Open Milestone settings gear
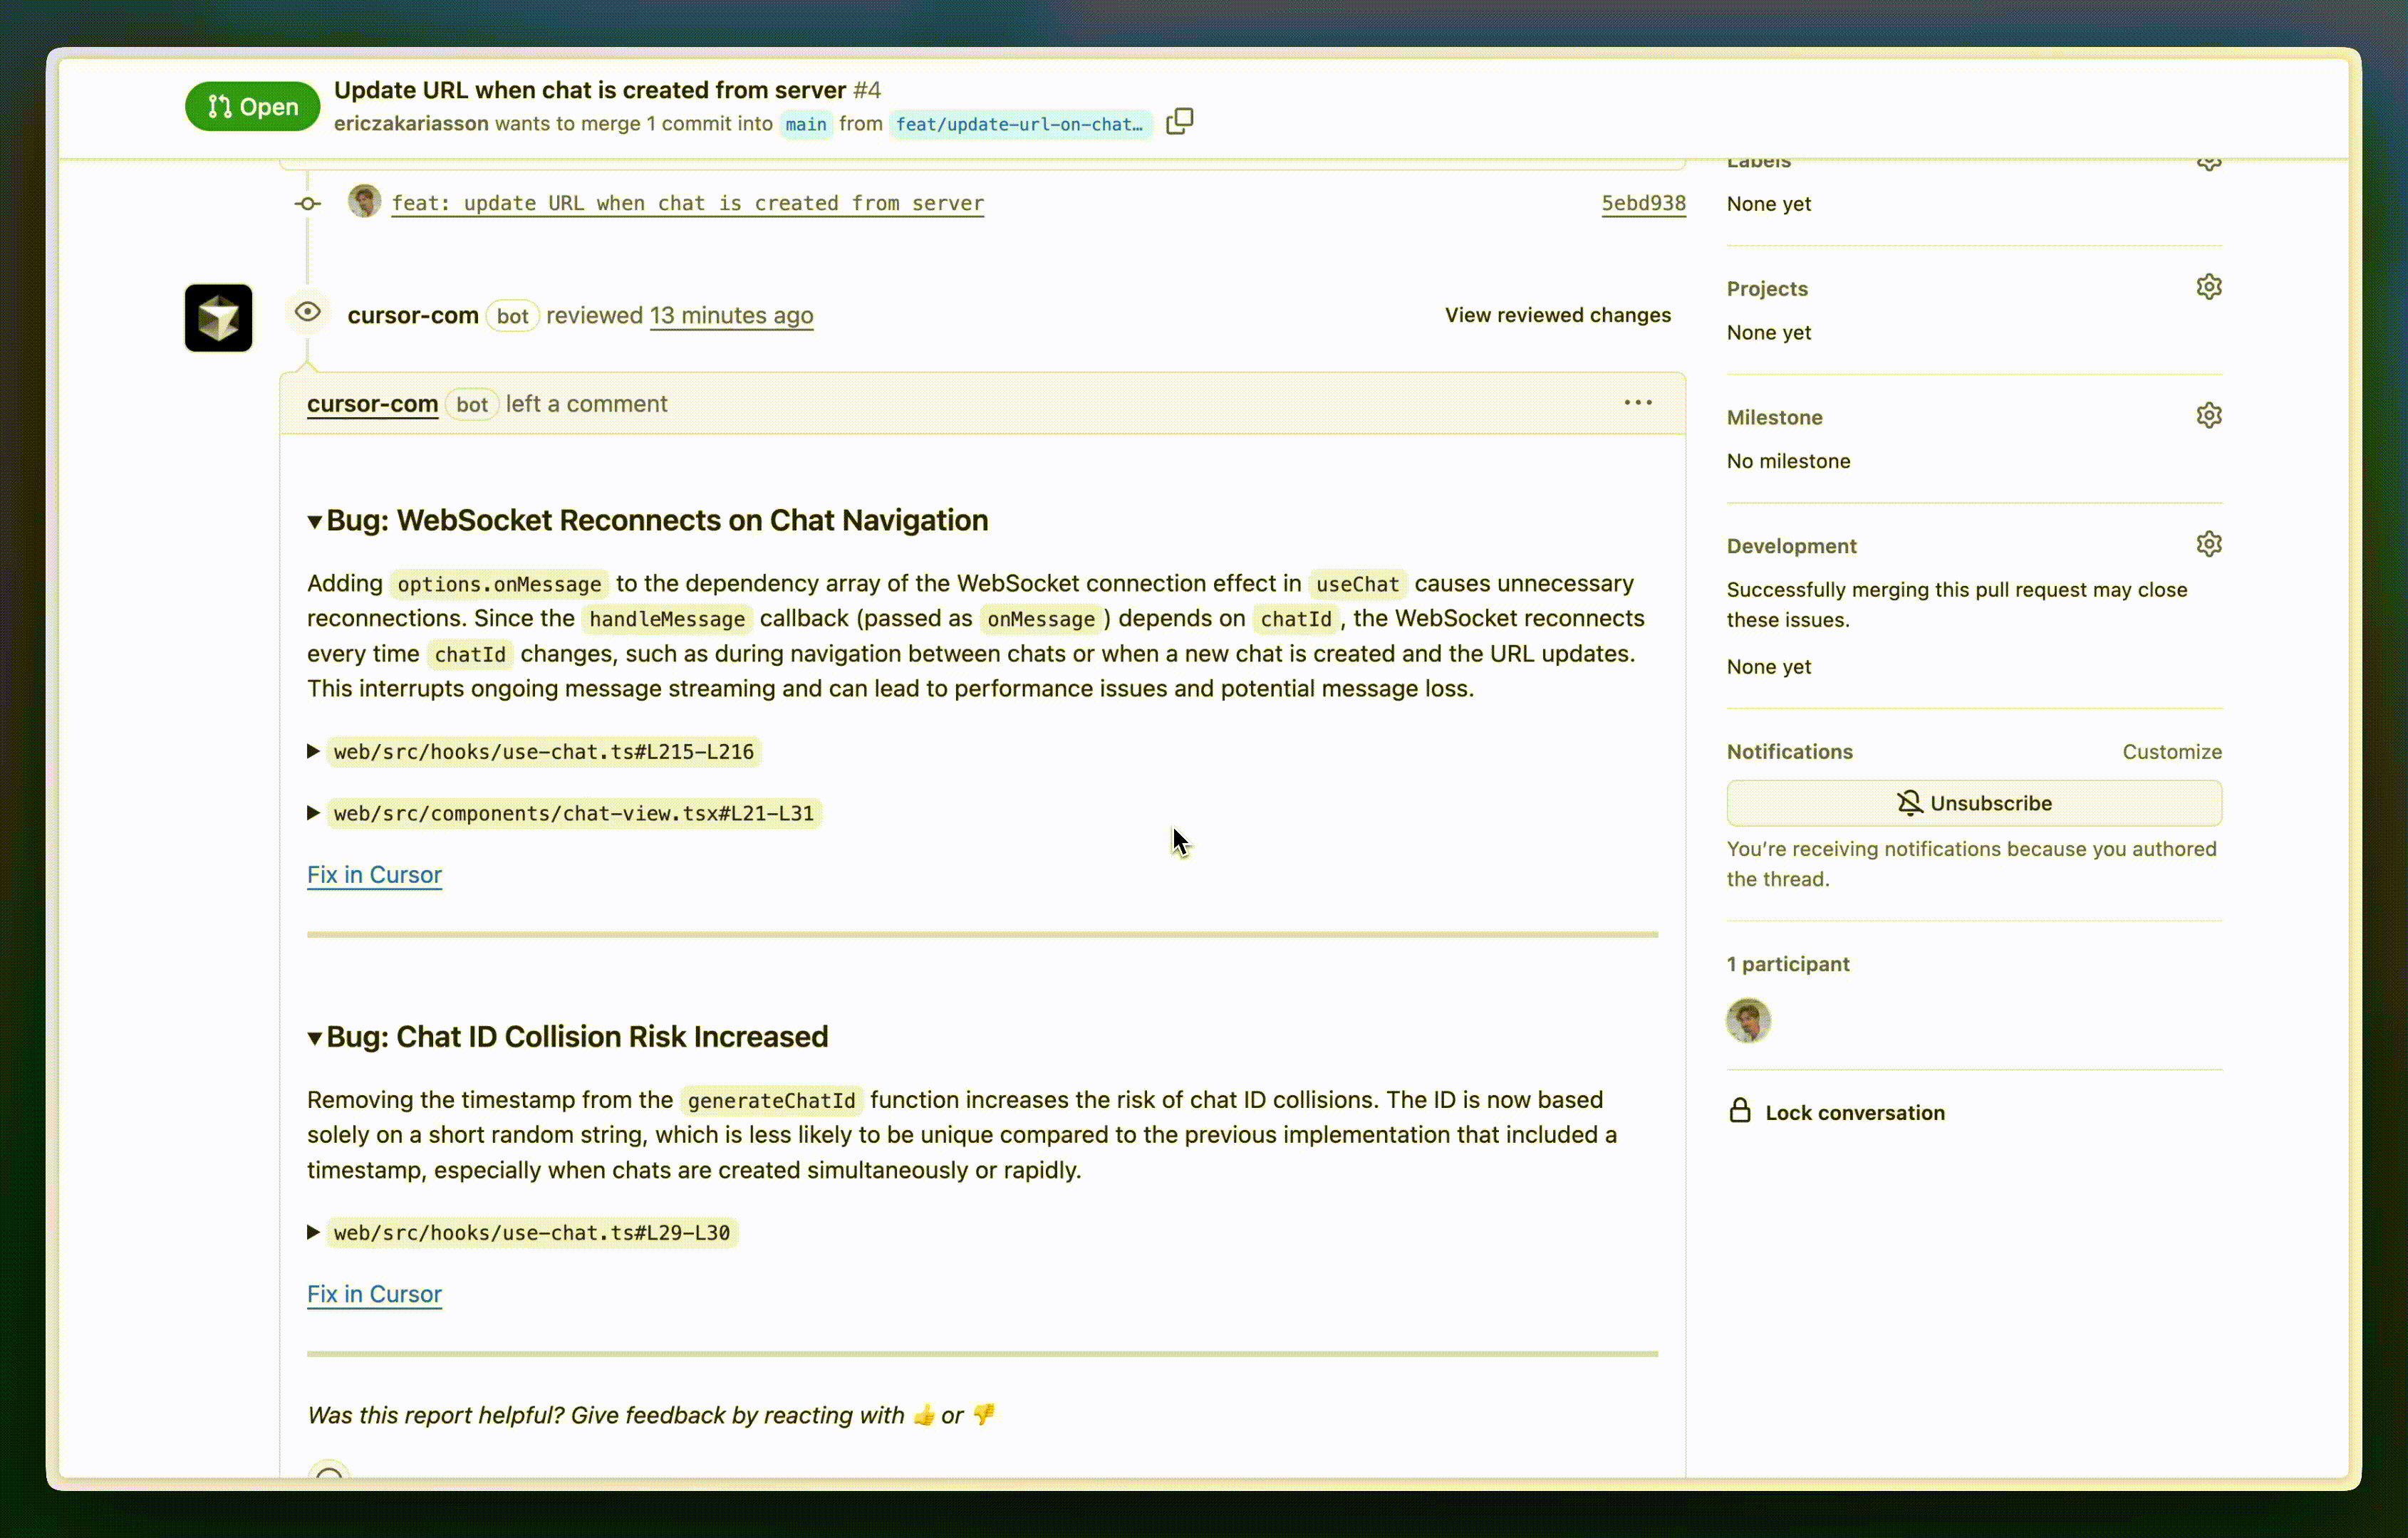Screen dimensions: 2408x1538 pyautogui.click(x=2209, y=416)
